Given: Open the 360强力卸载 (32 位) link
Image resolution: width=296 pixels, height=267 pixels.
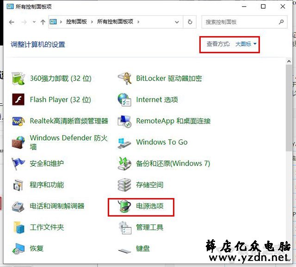Looking at the screenshot, I should tap(61, 78).
